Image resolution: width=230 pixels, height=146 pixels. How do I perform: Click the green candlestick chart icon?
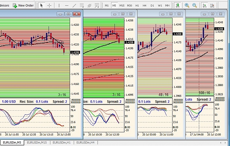[178, 6]
